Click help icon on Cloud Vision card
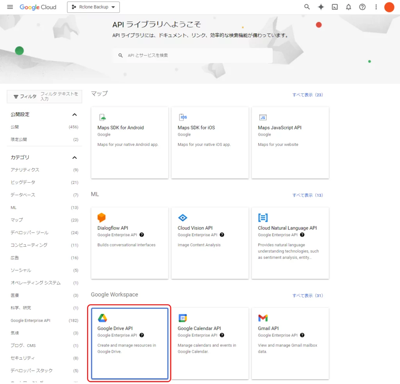Viewport: 400px width, 384px height. (222, 235)
